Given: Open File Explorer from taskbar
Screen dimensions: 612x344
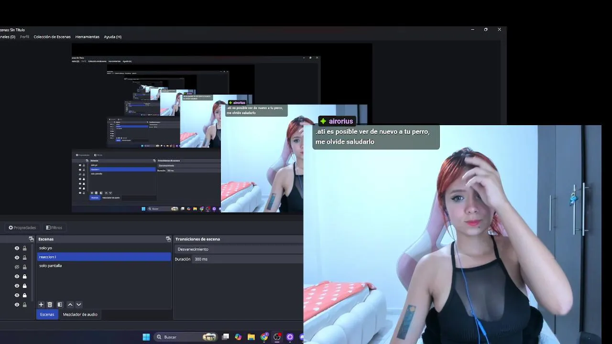Looking at the screenshot, I should (x=251, y=337).
